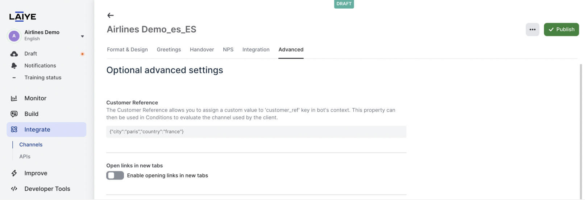Click the Airlines Demo avatar icon
Screen dimensions: 585x200
14,36
